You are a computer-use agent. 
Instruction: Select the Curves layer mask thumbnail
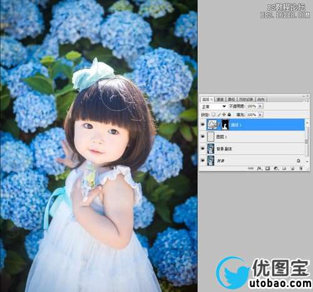[x=225, y=125]
